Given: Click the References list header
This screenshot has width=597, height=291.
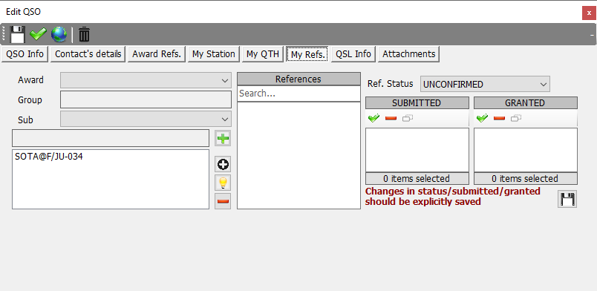Looking at the screenshot, I should 298,79.
